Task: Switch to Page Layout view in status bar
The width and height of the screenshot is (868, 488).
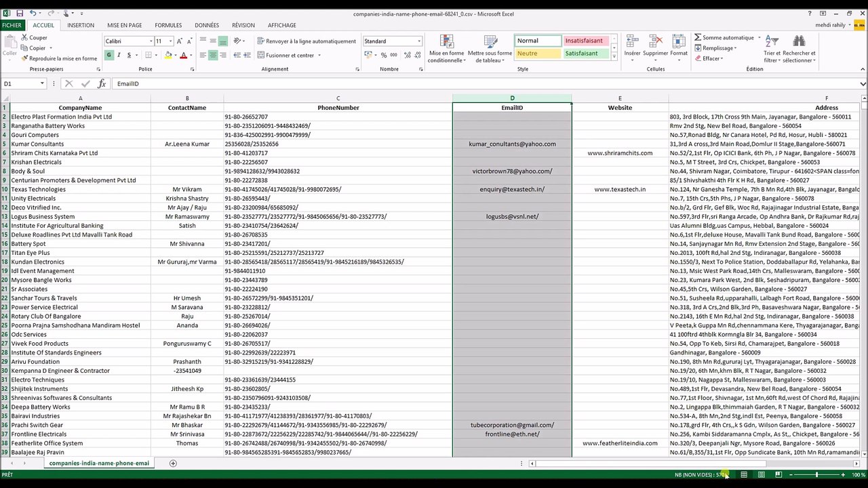Action: click(x=761, y=474)
